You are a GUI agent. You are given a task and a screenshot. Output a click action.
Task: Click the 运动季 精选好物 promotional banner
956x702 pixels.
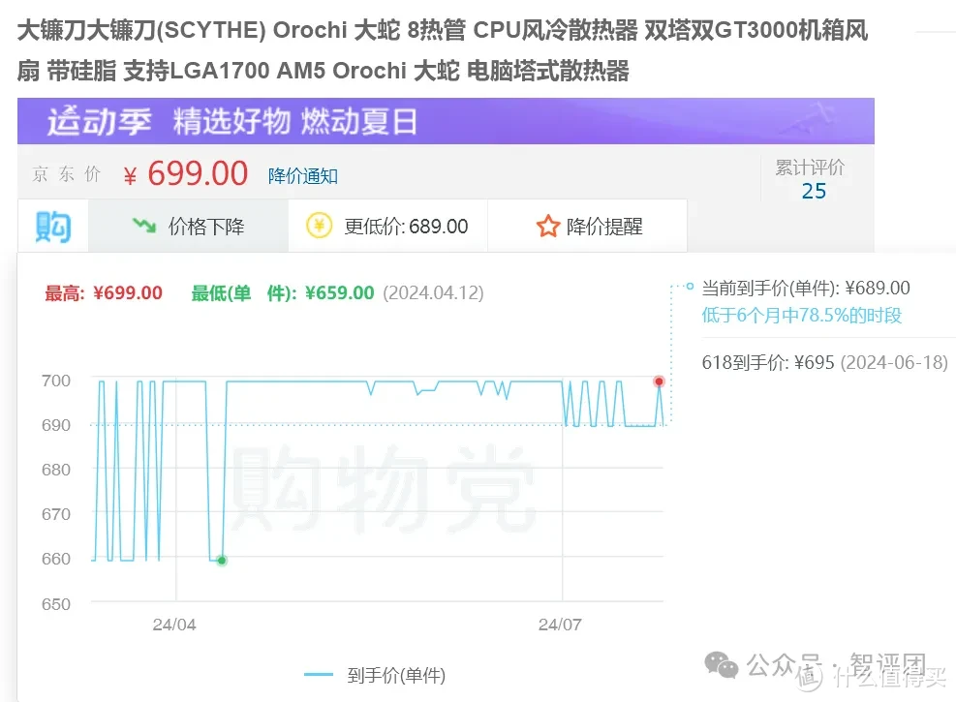point(446,121)
